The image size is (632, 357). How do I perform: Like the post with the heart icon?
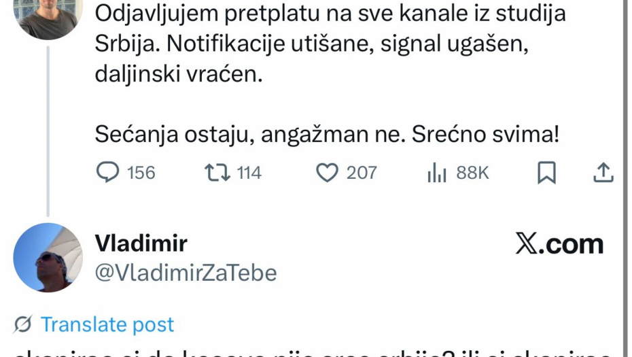pos(328,173)
